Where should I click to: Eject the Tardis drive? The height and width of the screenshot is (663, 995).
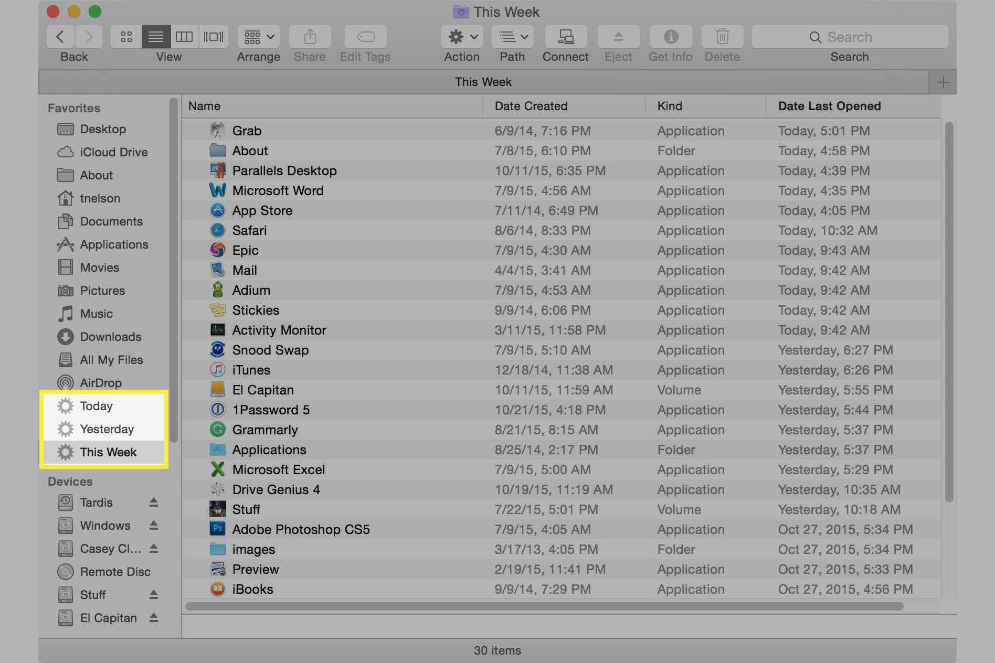click(x=154, y=502)
